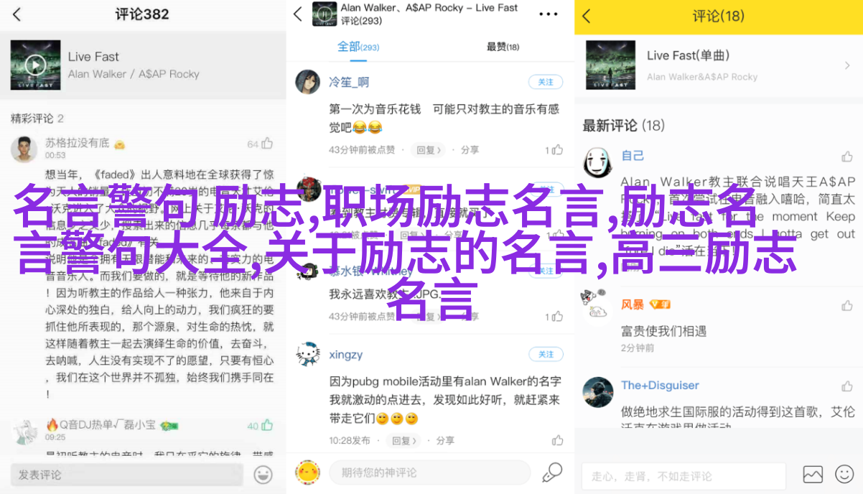Follow user 冷笙_啊 with 关注 button

pyautogui.click(x=546, y=82)
